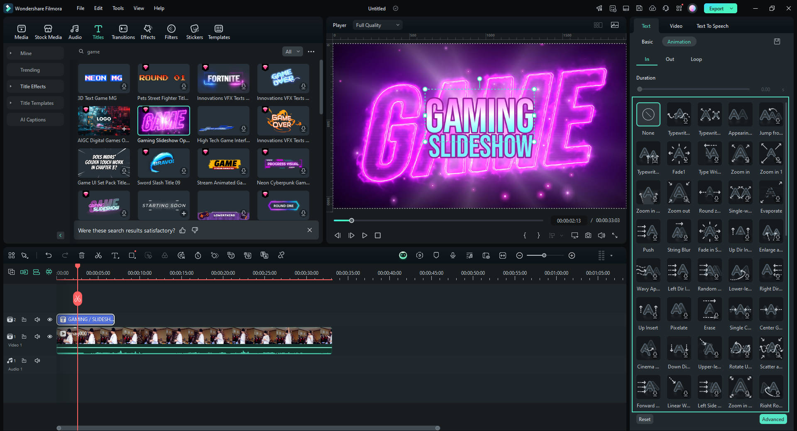Click the Crop icon in timeline toolbar
Screen dimensions: 797x431
(x=132, y=255)
